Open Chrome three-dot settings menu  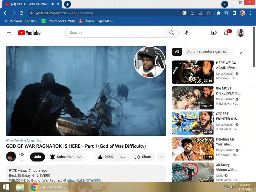(x=250, y=13)
